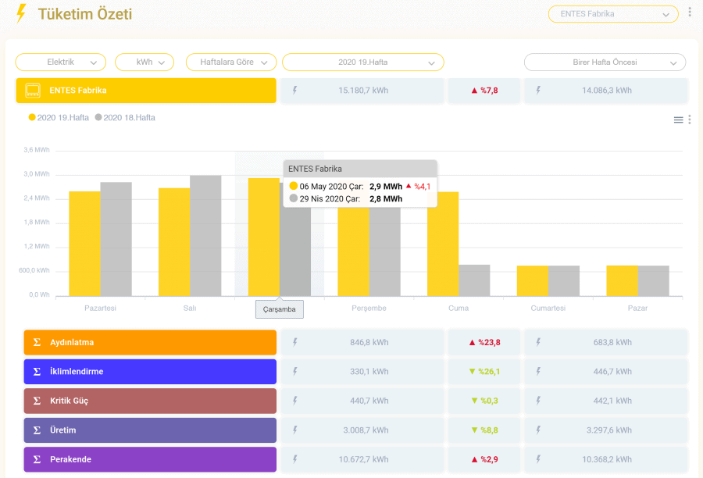
Task: Click the sigma icon on the Üretim row
Action: pyautogui.click(x=37, y=430)
